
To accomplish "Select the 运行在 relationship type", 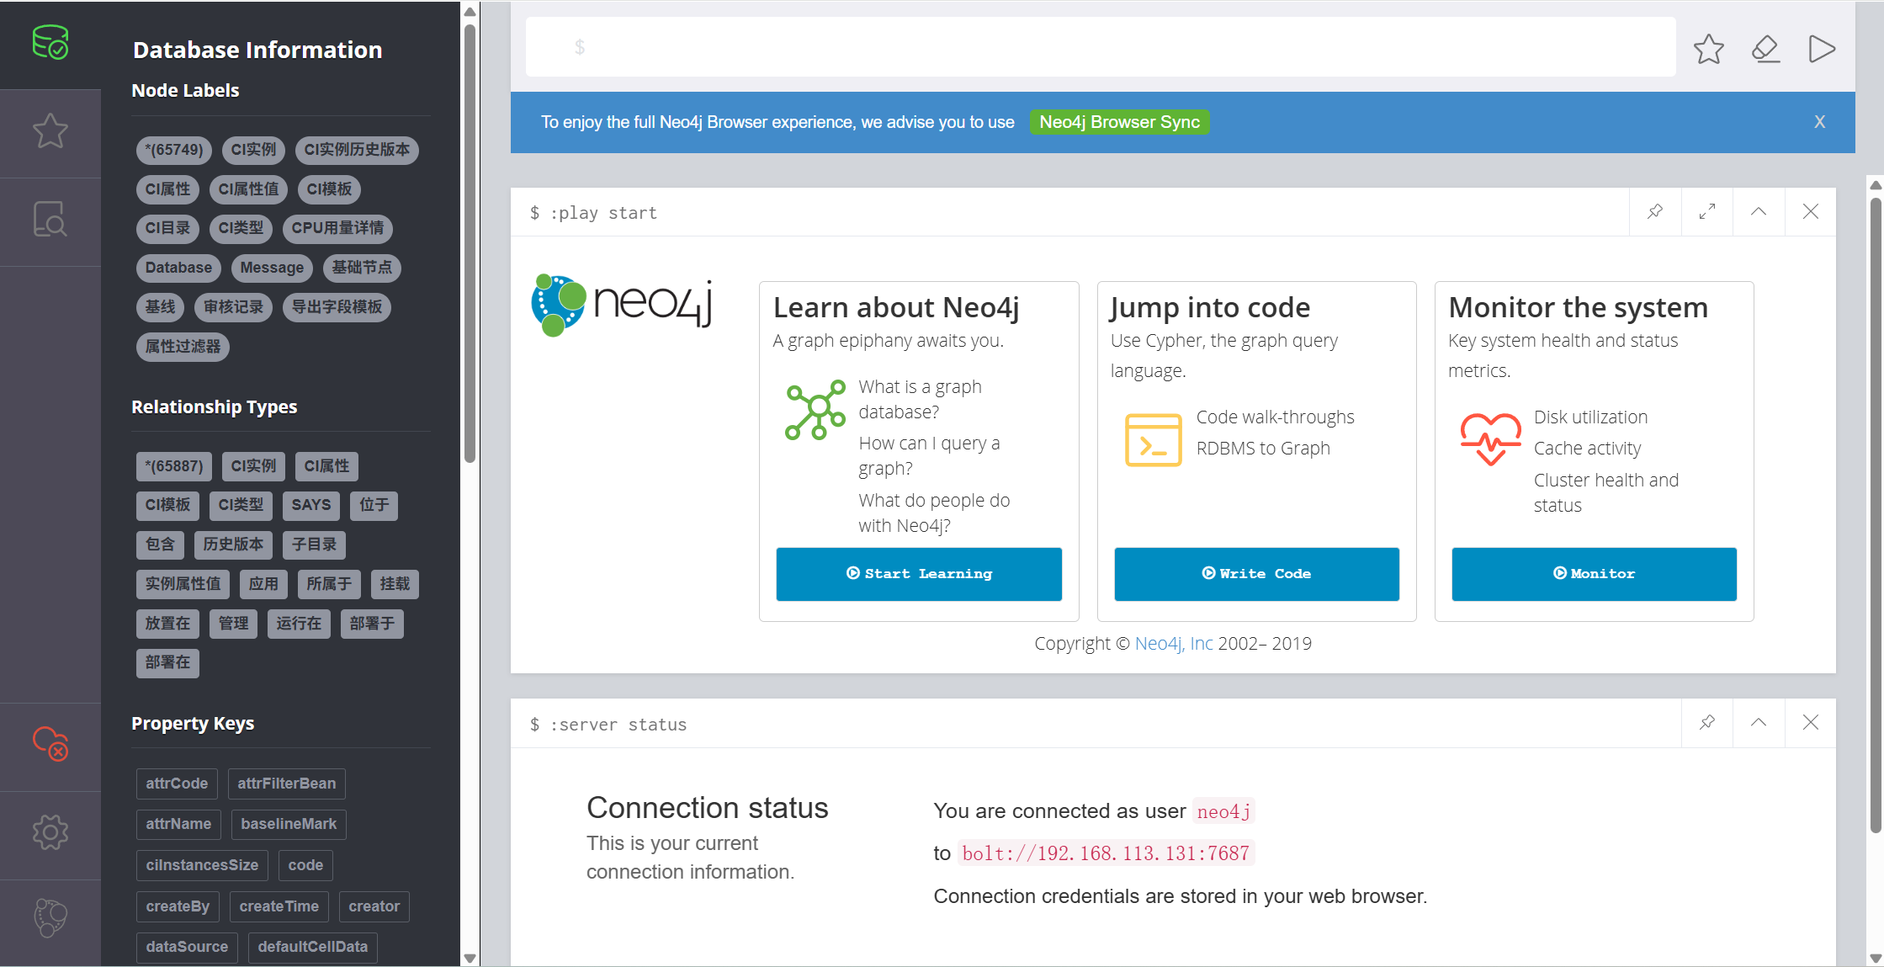I will click(x=299, y=624).
